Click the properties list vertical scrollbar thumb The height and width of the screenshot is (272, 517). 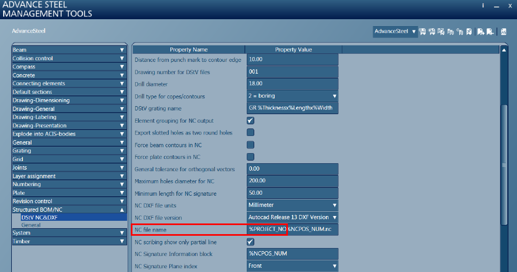(504, 165)
